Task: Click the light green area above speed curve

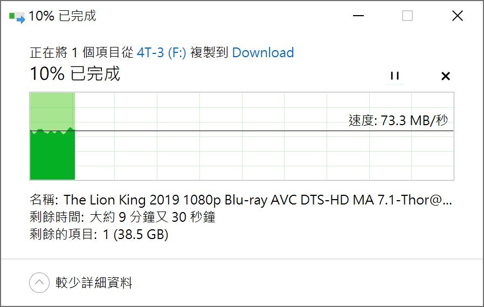Action: pos(52,110)
